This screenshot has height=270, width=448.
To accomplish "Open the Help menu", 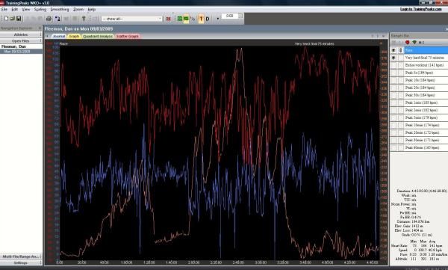I will [x=91, y=10].
